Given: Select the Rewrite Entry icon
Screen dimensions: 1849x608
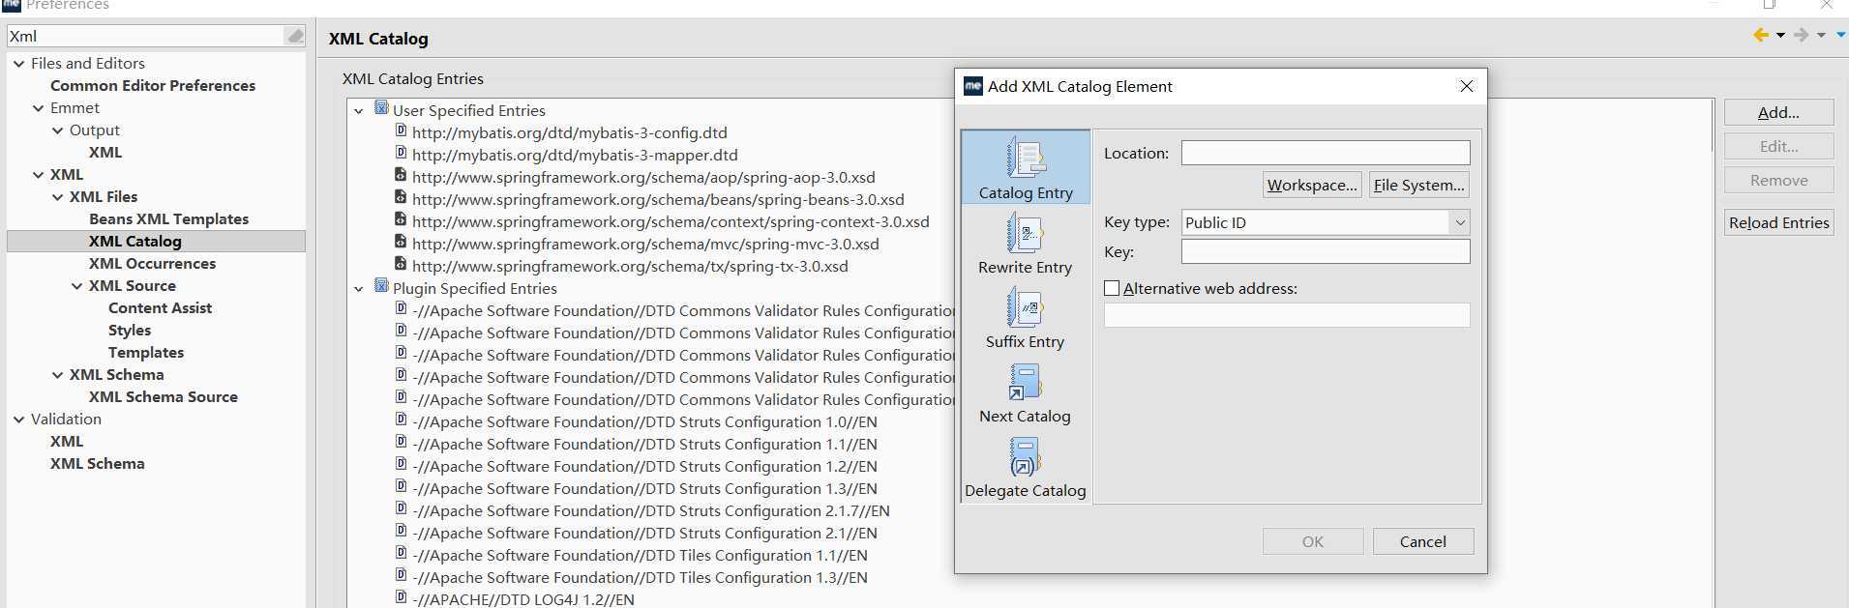Looking at the screenshot, I should click(1025, 233).
